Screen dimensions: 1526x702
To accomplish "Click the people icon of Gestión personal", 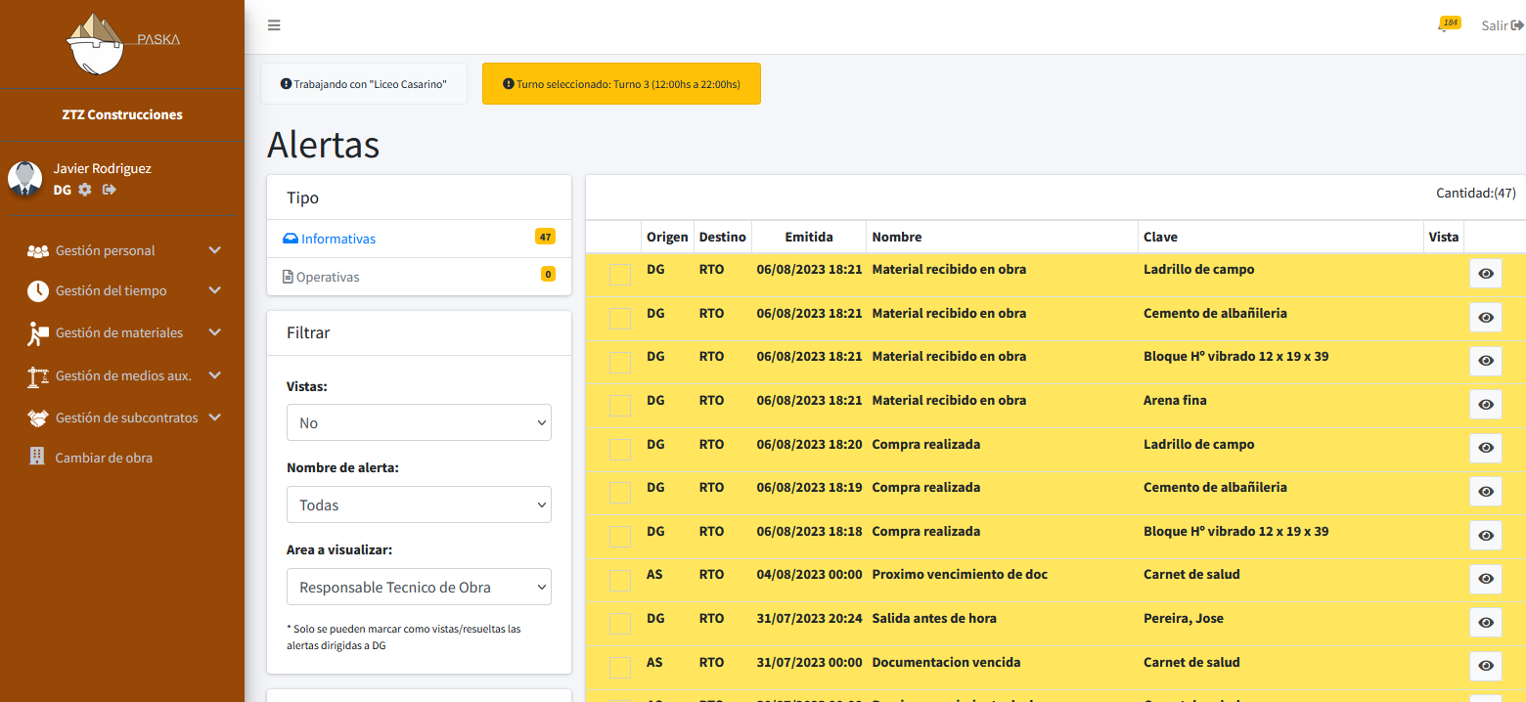I will click(x=38, y=251).
